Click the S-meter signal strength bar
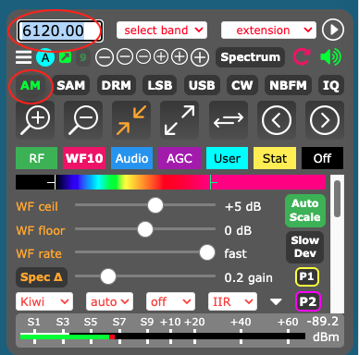Screen dimensions: 359x355 pos(163,337)
